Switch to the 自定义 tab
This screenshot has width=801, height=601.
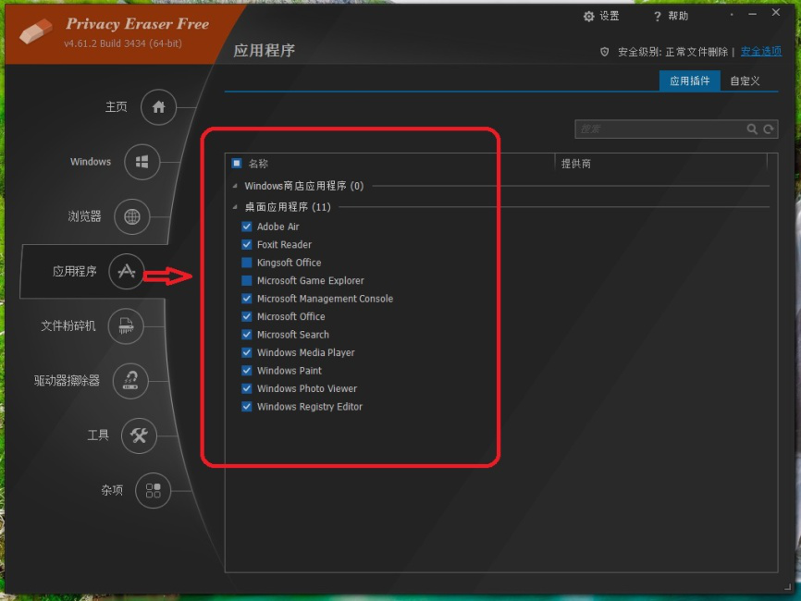point(745,80)
